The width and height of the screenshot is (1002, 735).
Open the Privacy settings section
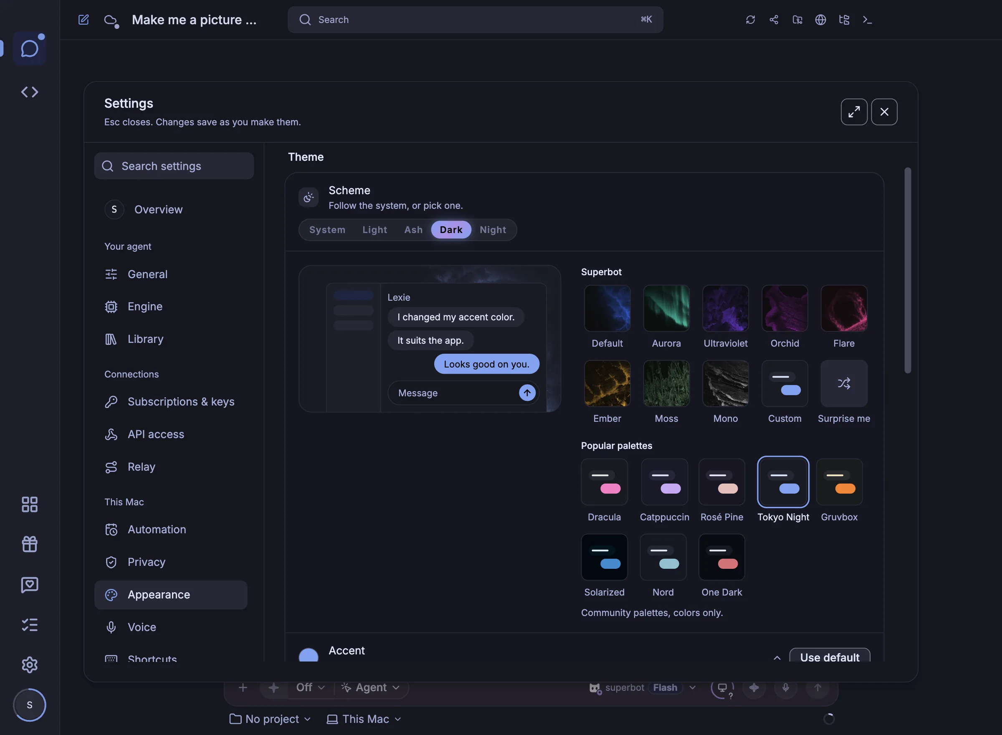pyautogui.click(x=171, y=562)
